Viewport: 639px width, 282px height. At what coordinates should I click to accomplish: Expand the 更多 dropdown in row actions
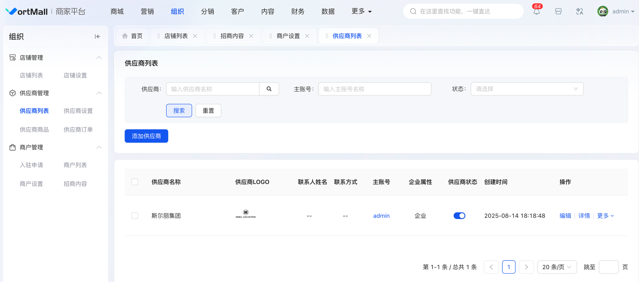tap(605, 216)
